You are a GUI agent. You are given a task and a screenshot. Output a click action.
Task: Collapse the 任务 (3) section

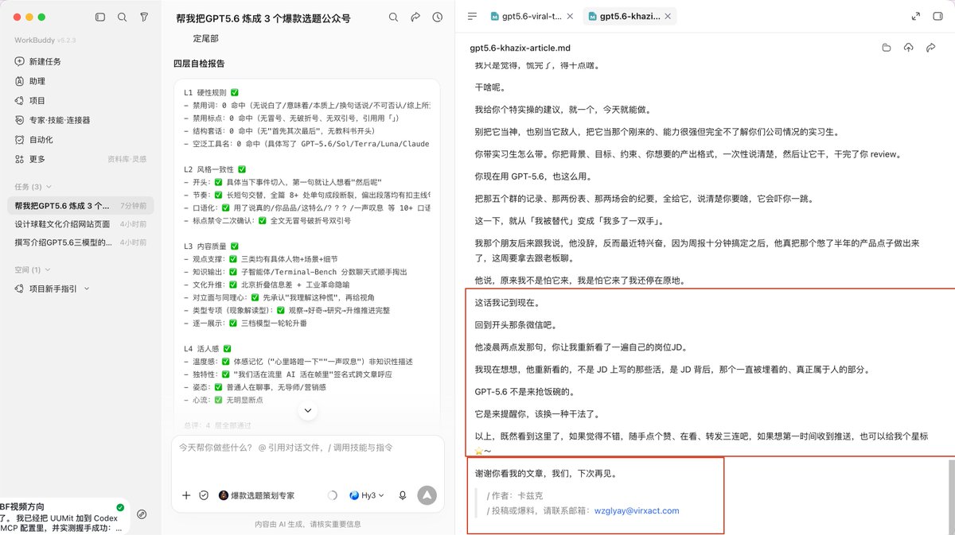coord(33,187)
